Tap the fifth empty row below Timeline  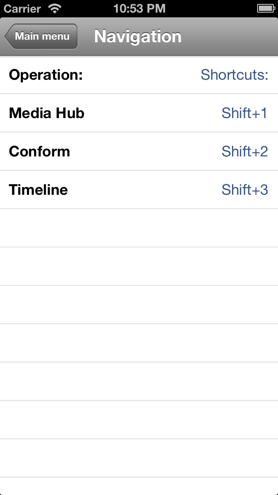tap(139, 382)
